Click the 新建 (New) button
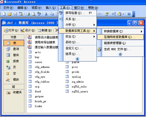Viewport: 146px width, 117px height. (x=44, y=30)
